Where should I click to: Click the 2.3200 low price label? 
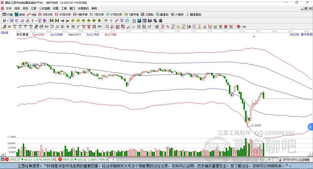[x=256, y=125]
